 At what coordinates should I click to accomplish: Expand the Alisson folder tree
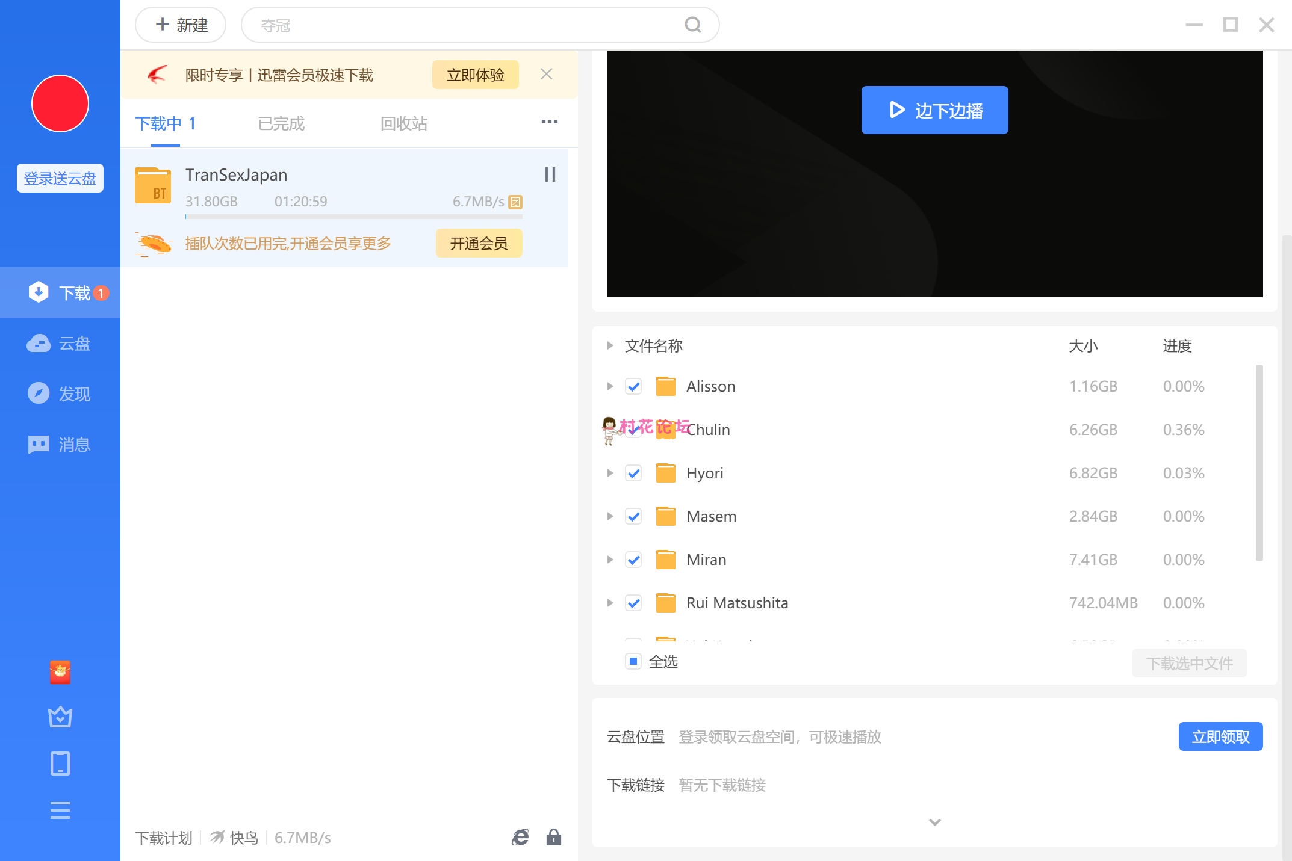[x=610, y=386]
